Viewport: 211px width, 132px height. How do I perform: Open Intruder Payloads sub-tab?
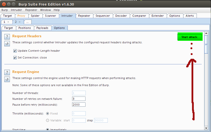tap(43, 28)
